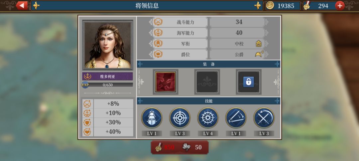Click the 维多利亚 name banner
359x161 pixels.
click(107, 77)
